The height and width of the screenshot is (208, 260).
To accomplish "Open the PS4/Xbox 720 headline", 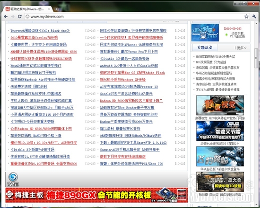I will coord(131,164).
